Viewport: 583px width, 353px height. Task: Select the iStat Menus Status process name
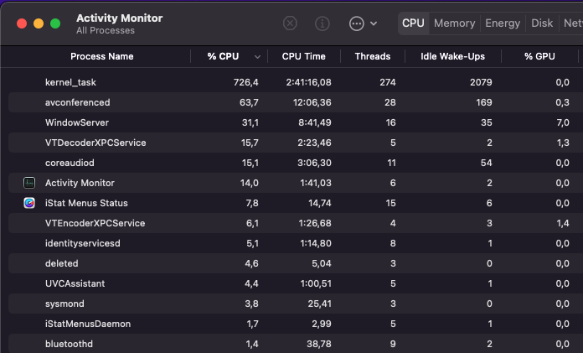[x=86, y=203]
